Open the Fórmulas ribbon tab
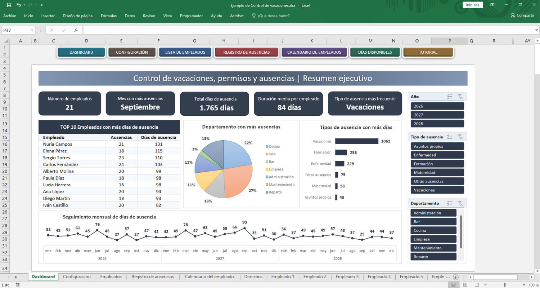Viewport: 540px width, 288px height. (108, 16)
